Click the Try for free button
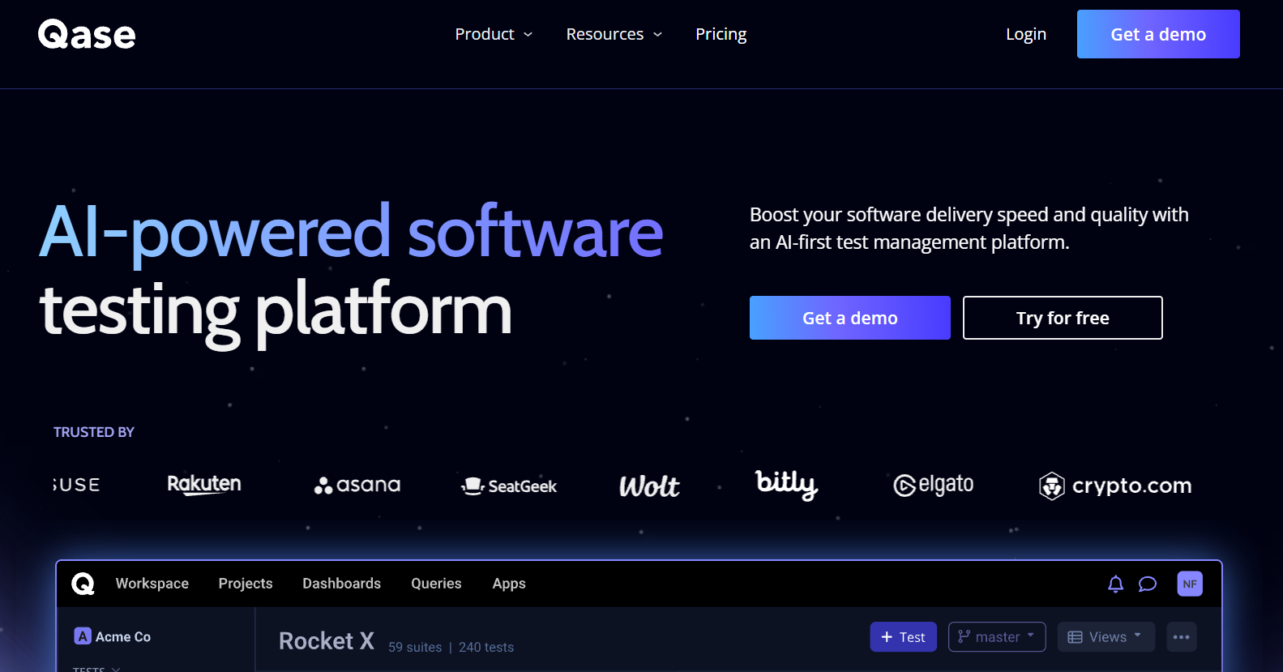The height and width of the screenshot is (672, 1283). [1063, 318]
